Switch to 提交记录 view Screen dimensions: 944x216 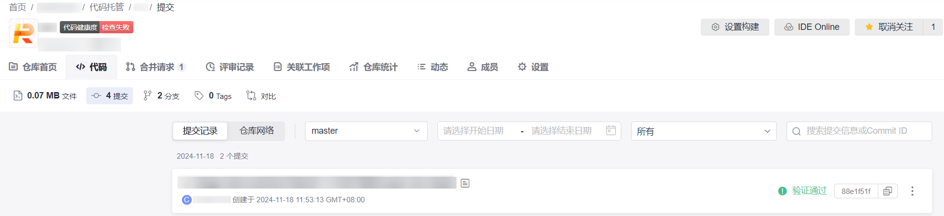[x=200, y=131]
